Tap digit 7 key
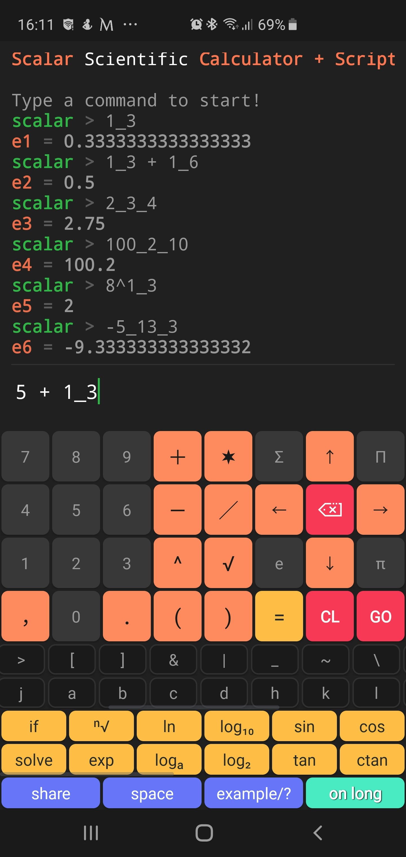The image size is (406, 857). [x=25, y=456]
